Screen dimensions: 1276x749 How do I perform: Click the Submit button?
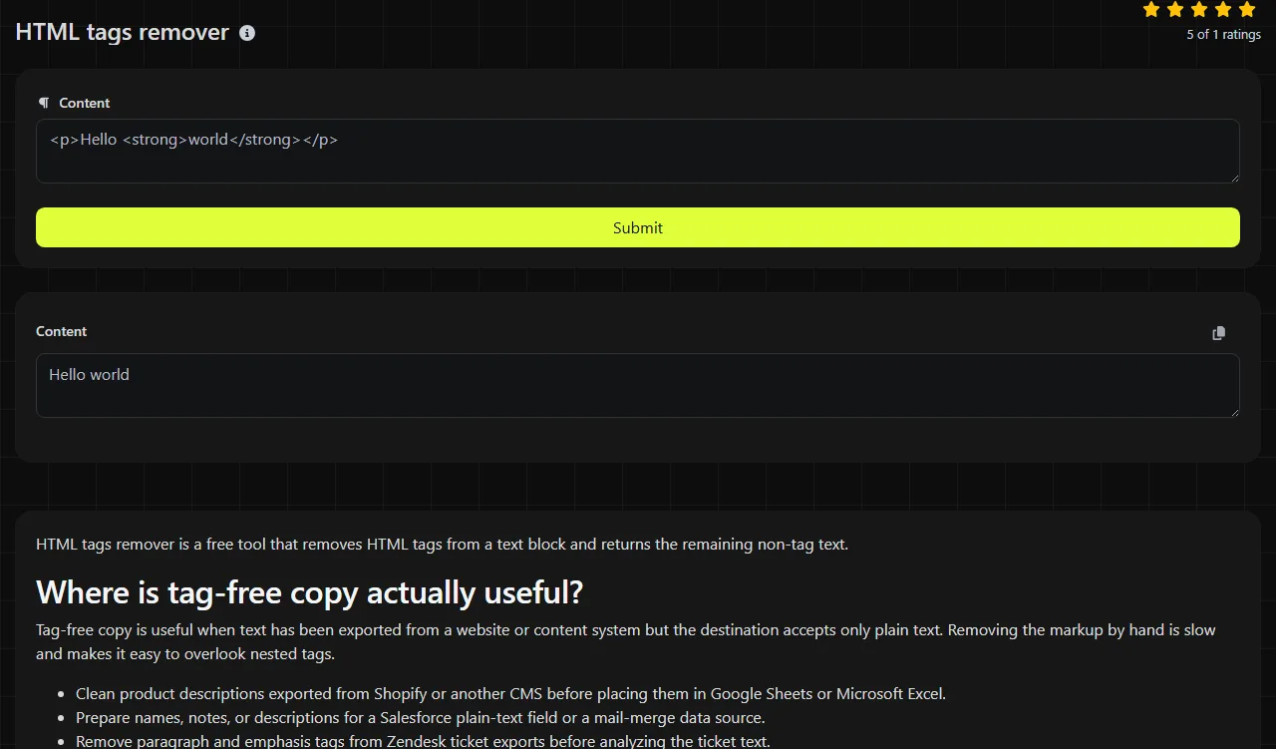tap(638, 227)
